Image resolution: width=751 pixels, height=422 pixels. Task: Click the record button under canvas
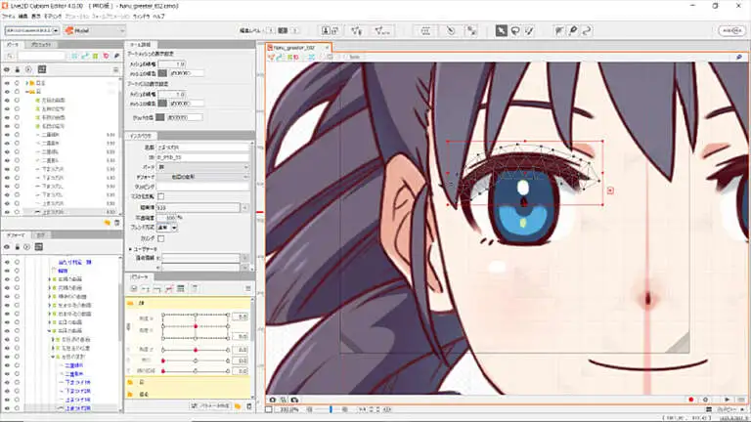pyautogui.click(x=691, y=400)
